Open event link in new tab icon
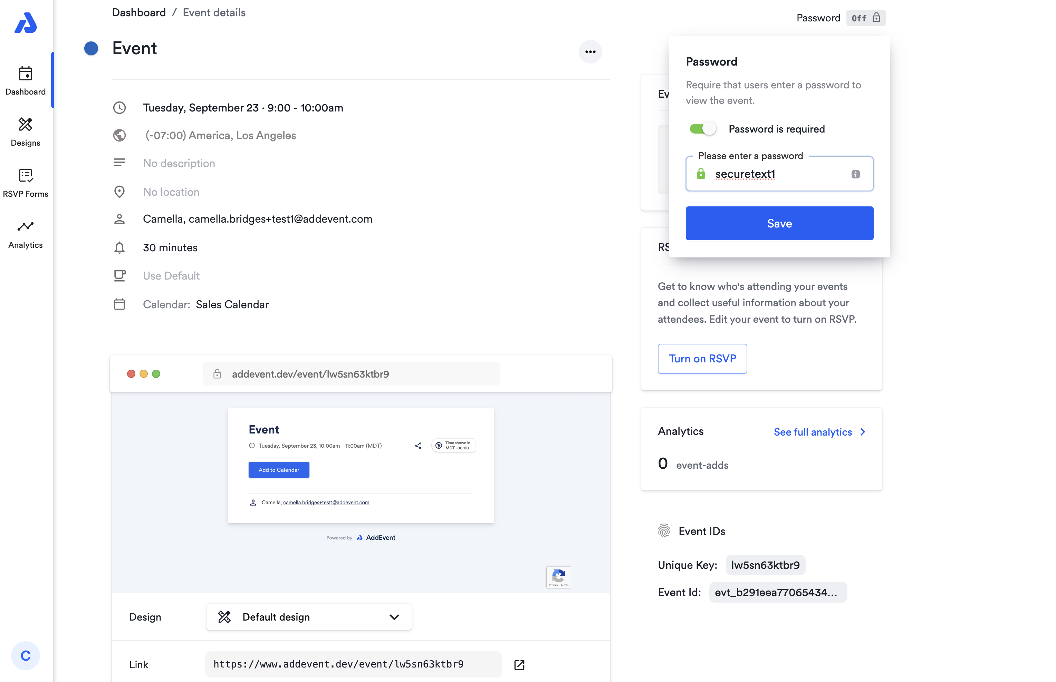The image size is (1056, 682). pyautogui.click(x=519, y=664)
